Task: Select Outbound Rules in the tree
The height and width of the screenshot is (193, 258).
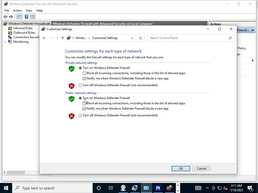Action: (x=24, y=33)
